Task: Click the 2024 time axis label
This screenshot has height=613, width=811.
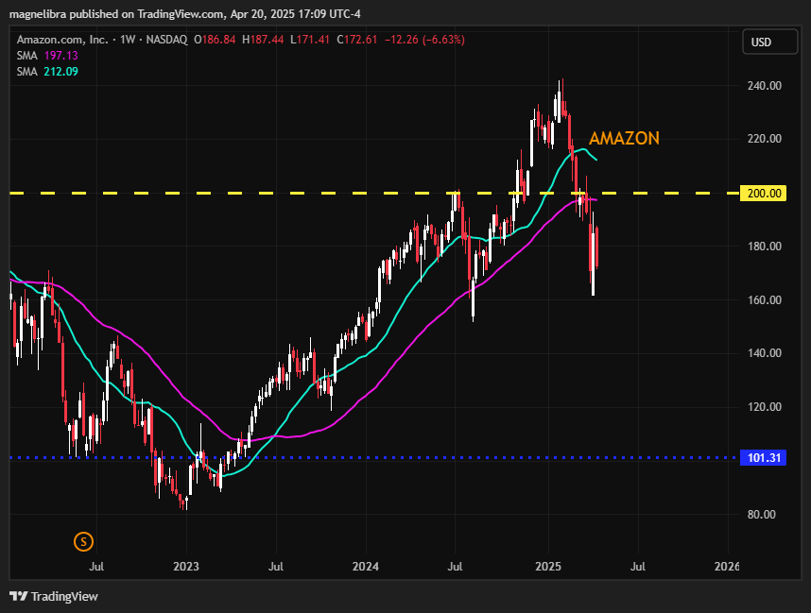Action: [366, 567]
